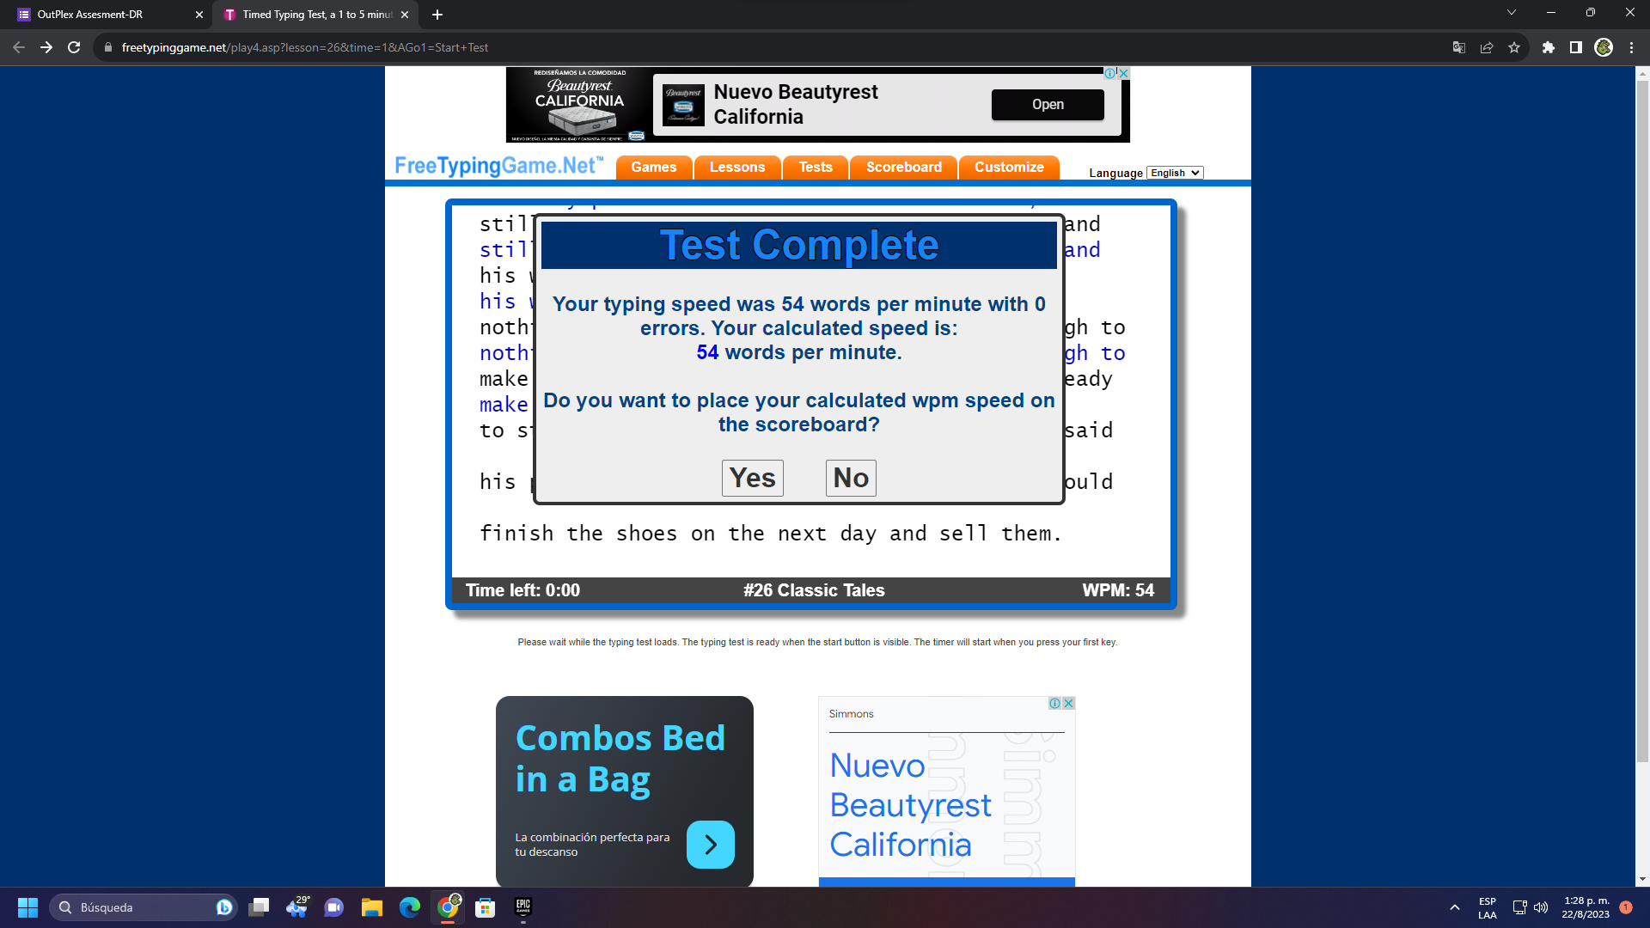Switch to OutPlex Assesment-DR tab

tap(108, 15)
